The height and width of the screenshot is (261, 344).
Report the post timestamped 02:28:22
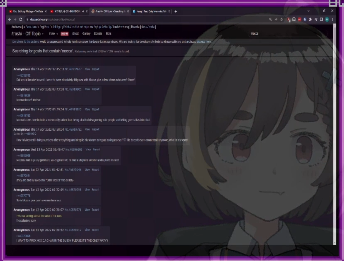pyautogui.click(x=95, y=230)
